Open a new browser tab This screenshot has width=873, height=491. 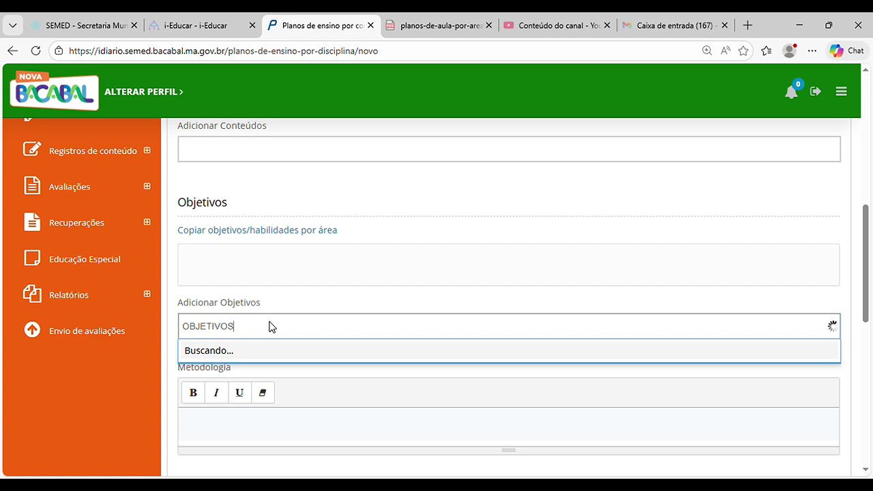pyautogui.click(x=748, y=25)
